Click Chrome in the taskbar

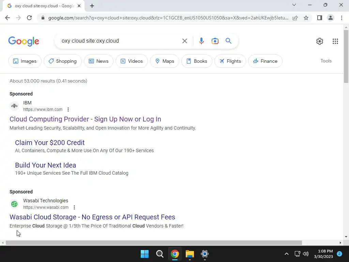pos(175,254)
